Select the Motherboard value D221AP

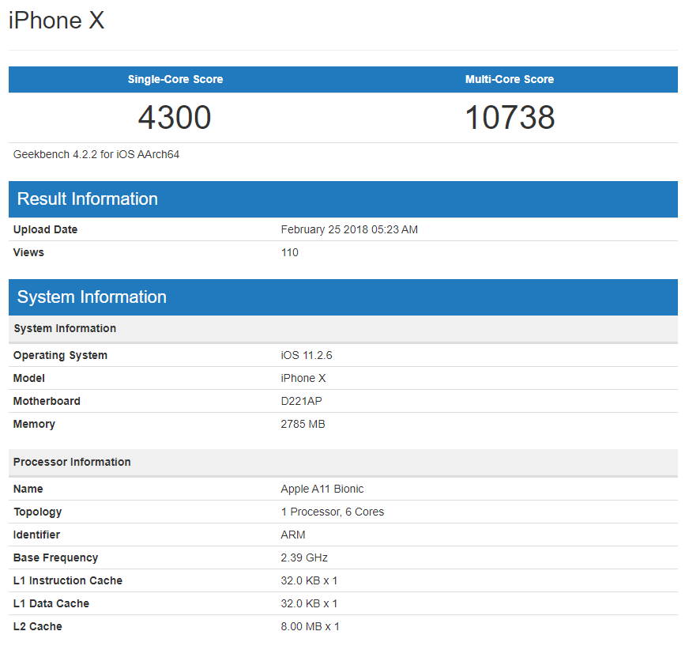click(302, 401)
